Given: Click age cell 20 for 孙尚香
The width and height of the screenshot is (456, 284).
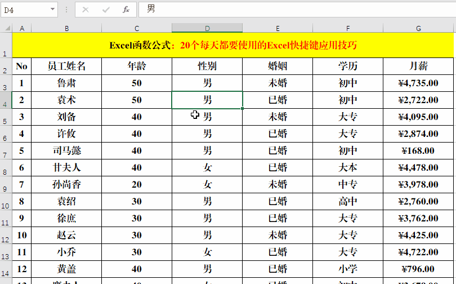Looking at the screenshot, I should pyautogui.click(x=137, y=184).
